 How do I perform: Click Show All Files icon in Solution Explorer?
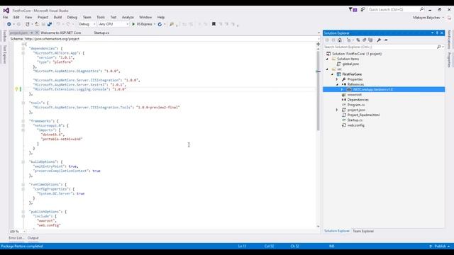pos(370,40)
